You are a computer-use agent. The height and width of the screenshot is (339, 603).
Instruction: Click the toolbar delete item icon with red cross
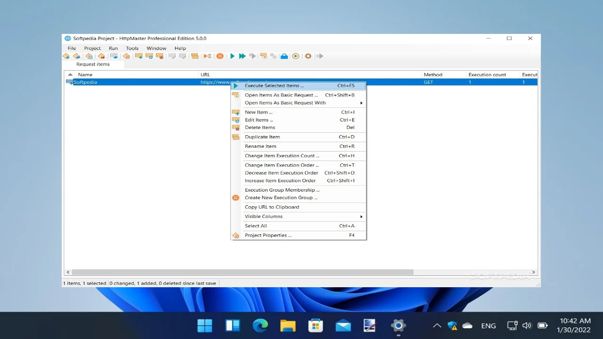pyautogui.click(x=160, y=56)
